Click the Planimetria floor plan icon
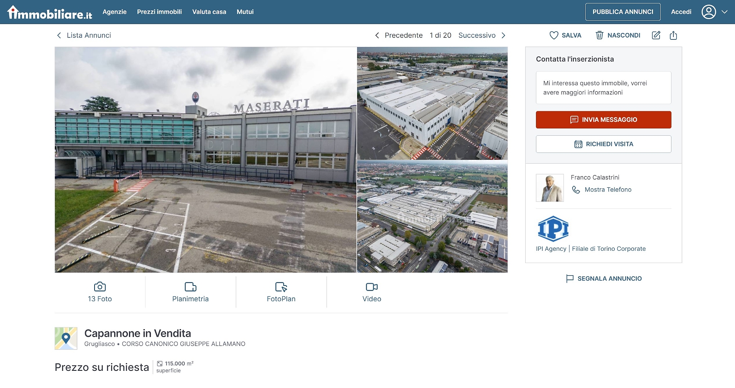Viewport: 735px width, 388px height. coord(191,287)
